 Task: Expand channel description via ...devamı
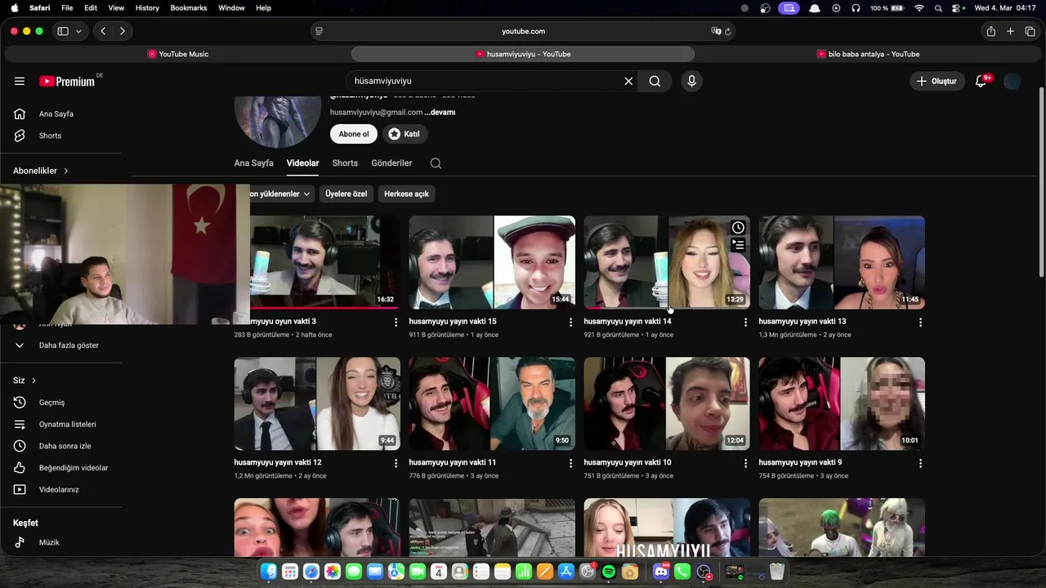[x=440, y=112]
